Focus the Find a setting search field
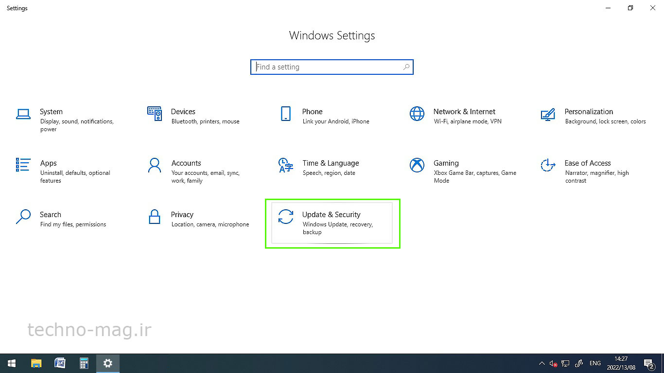 click(332, 67)
